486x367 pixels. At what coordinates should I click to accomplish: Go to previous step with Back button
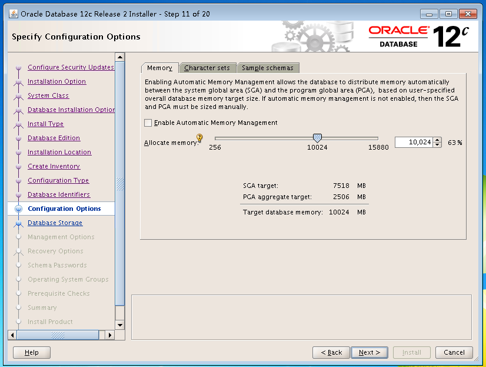click(331, 352)
